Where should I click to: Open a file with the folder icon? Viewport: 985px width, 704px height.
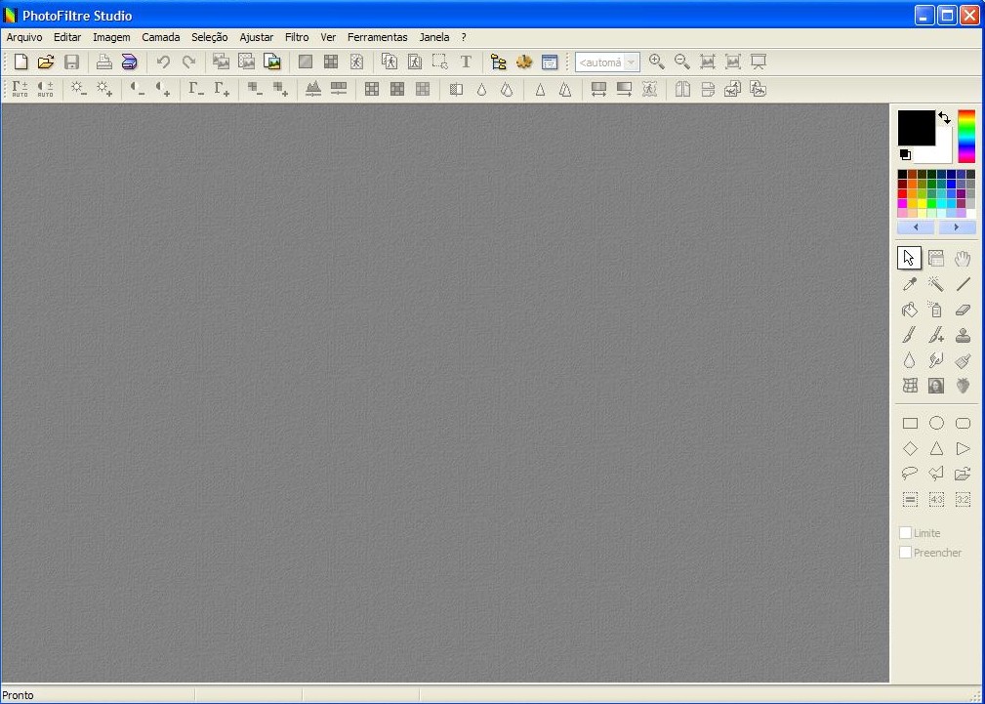46,62
